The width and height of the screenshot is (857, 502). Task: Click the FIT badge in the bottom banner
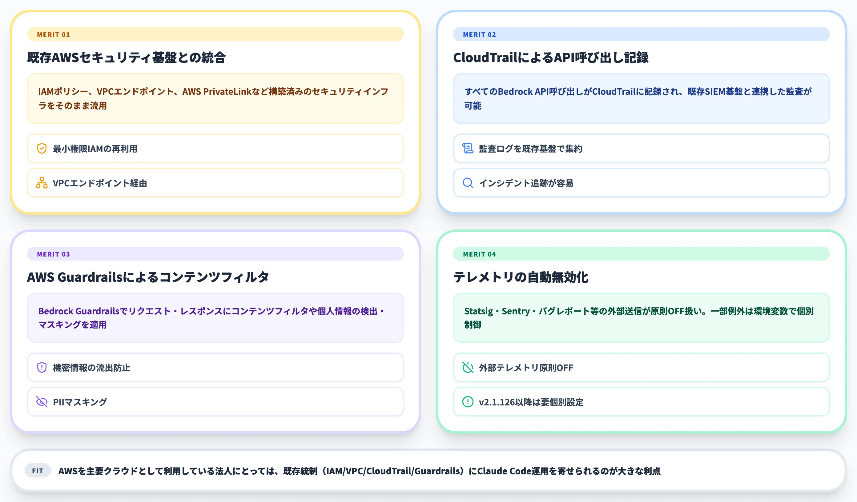coord(38,471)
